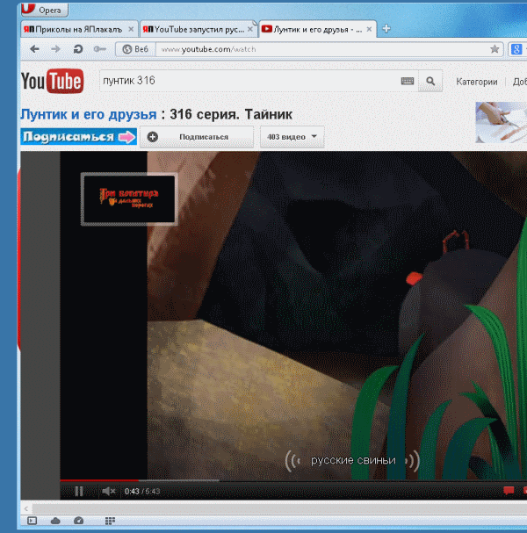
Task: Click the Веб site info badge
Action: [135, 49]
